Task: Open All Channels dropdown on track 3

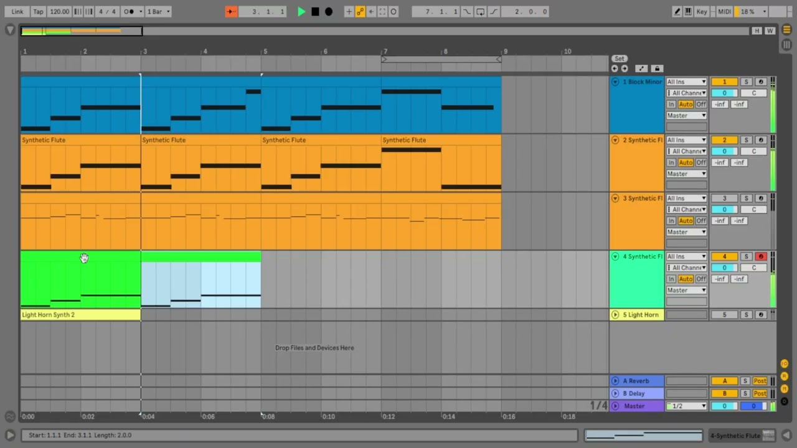Action: pyautogui.click(x=686, y=210)
